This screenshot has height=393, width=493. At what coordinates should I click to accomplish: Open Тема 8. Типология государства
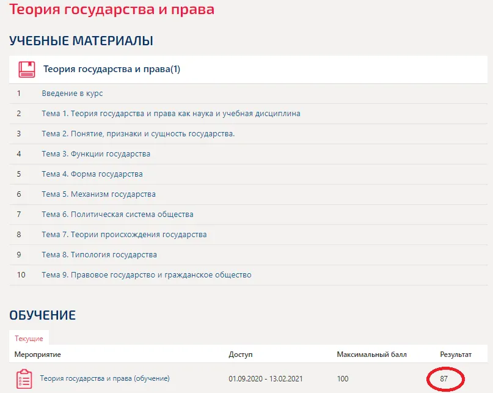click(x=100, y=254)
